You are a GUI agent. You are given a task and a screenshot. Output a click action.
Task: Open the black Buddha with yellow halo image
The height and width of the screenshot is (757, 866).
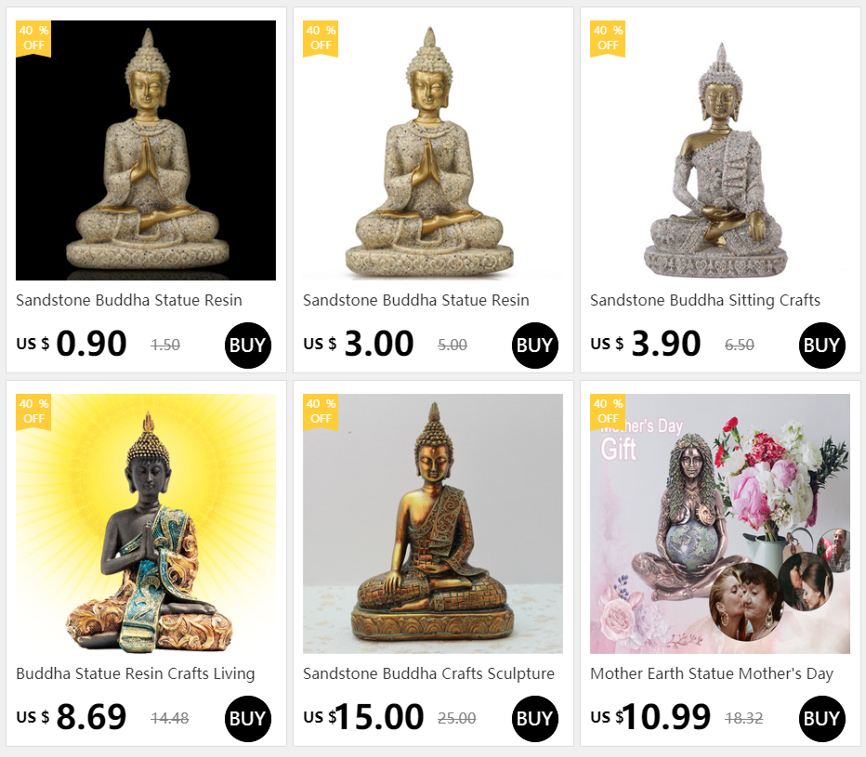[x=146, y=524]
